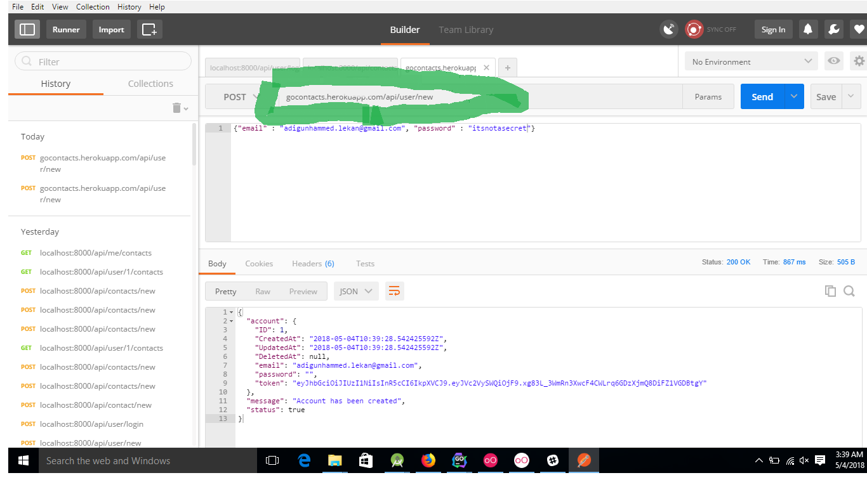Launch Edge browser from taskbar
Screen dimensions: 867x487
[x=304, y=460]
